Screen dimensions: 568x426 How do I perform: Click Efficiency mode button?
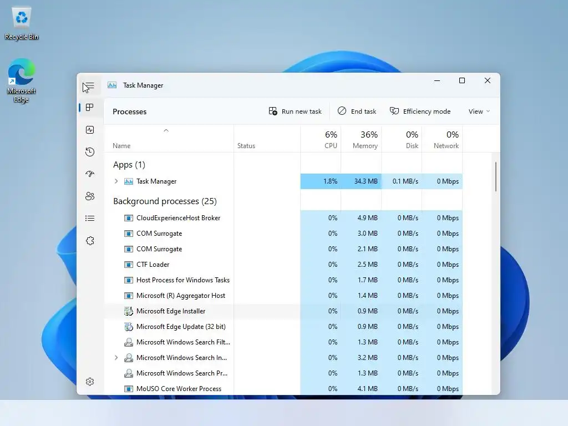pyautogui.click(x=420, y=111)
